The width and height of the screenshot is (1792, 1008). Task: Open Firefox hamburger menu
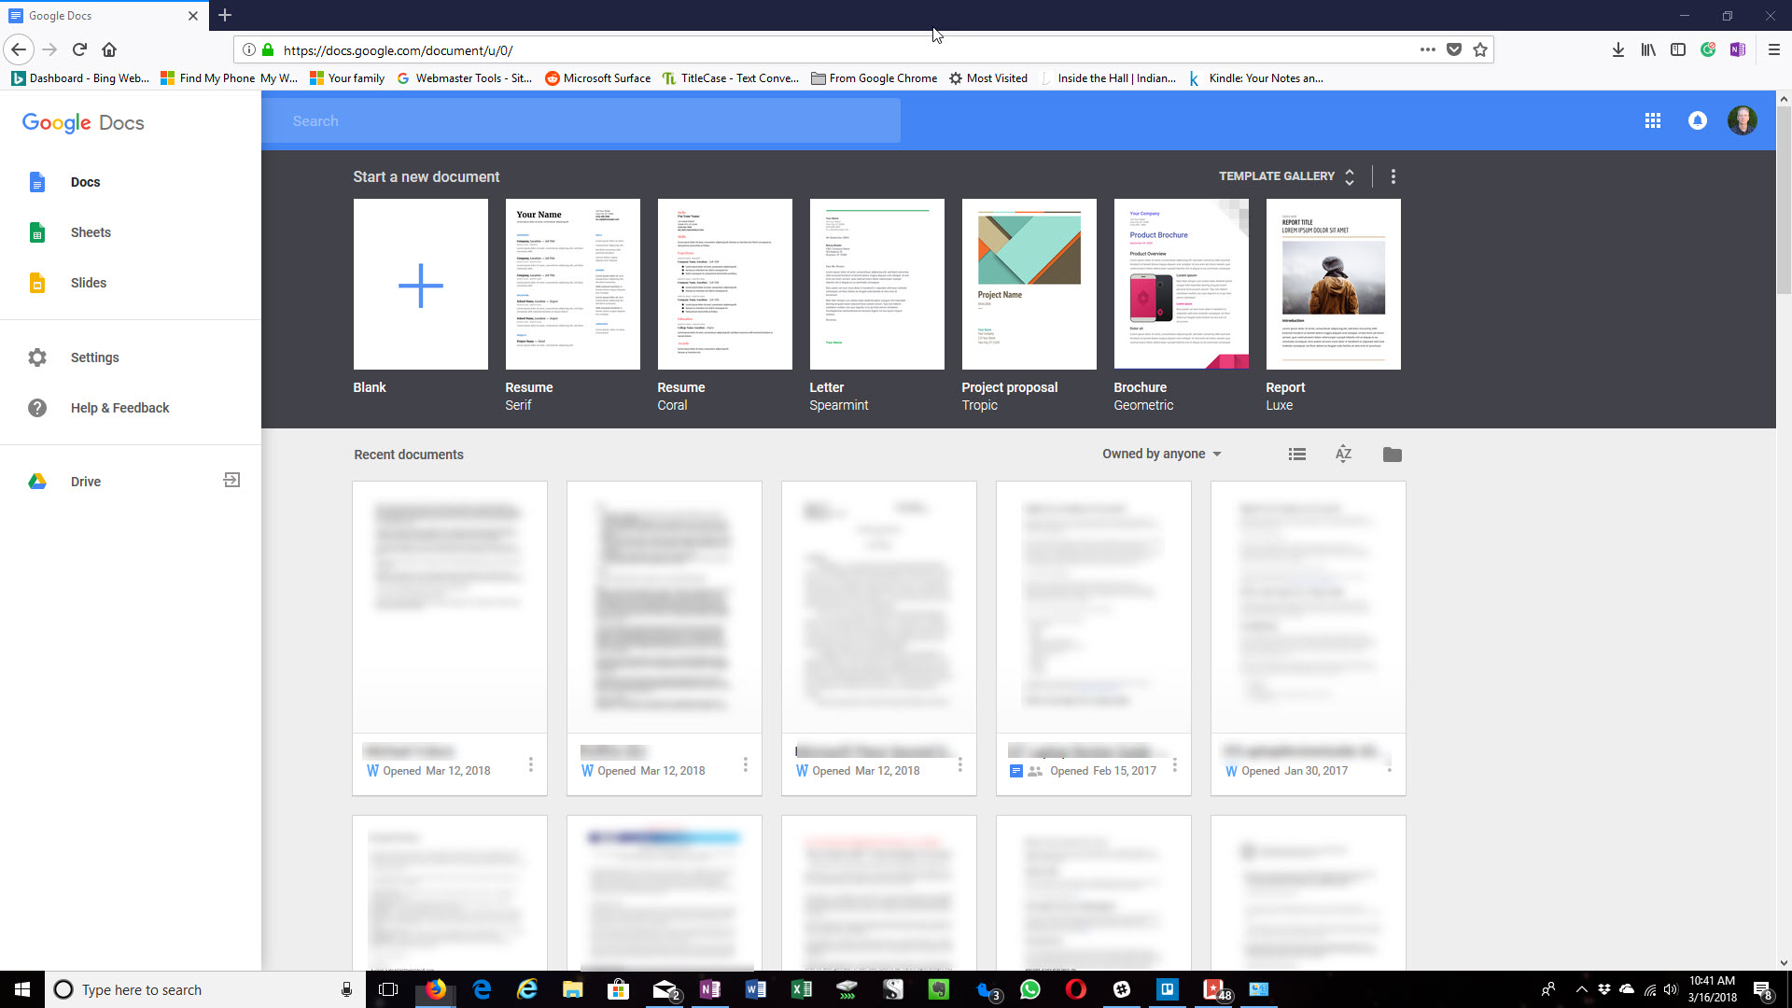click(x=1774, y=49)
